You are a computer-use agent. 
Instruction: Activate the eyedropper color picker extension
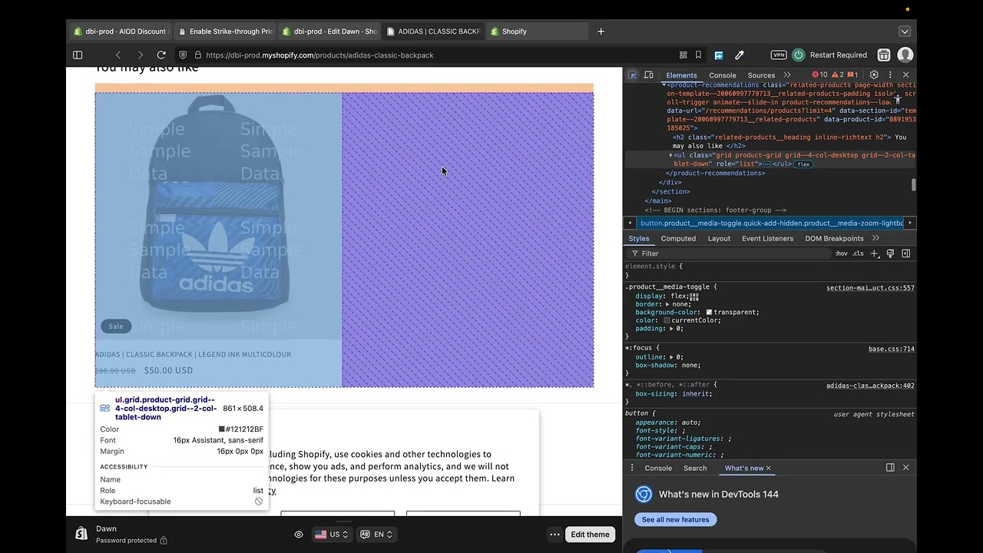(x=740, y=55)
